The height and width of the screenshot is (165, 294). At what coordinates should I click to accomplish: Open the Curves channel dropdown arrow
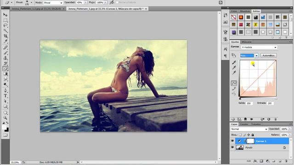pos(256,55)
